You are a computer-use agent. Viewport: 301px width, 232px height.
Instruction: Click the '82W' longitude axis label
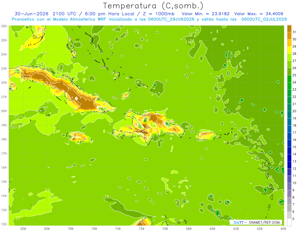tap(23, 228)
